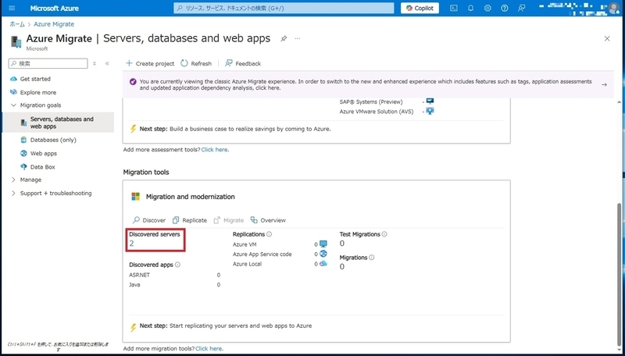Expand the Manage section
625x356 pixels.
(x=13, y=180)
